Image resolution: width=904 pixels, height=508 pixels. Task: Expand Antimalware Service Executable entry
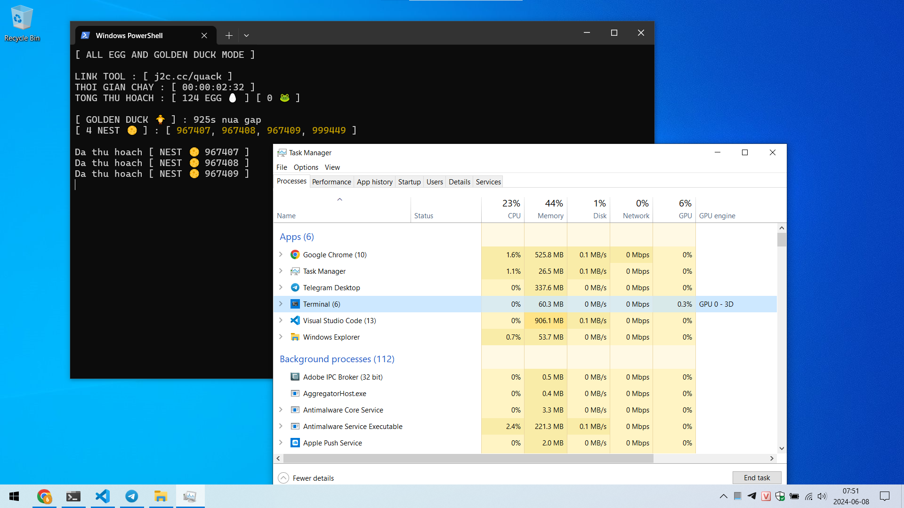pos(281,426)
